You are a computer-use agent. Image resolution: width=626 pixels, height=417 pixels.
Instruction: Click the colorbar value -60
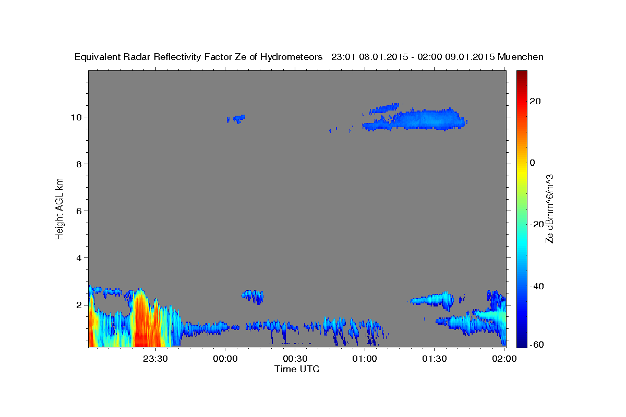pos(537,345)
